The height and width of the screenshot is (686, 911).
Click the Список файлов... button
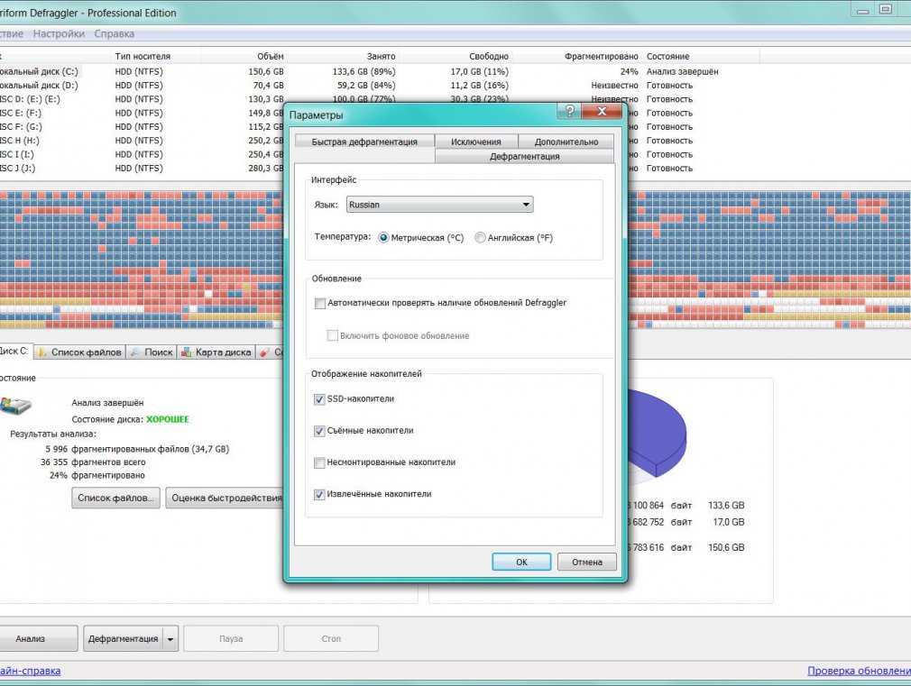tap(115, 498)
